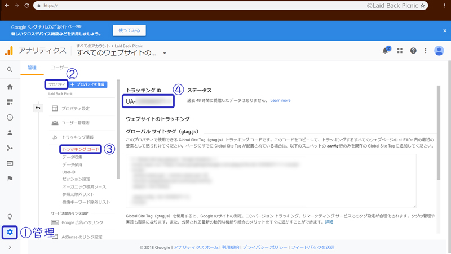Select User-ID item
Screen dimensions: 451x254
click(69, 172)
